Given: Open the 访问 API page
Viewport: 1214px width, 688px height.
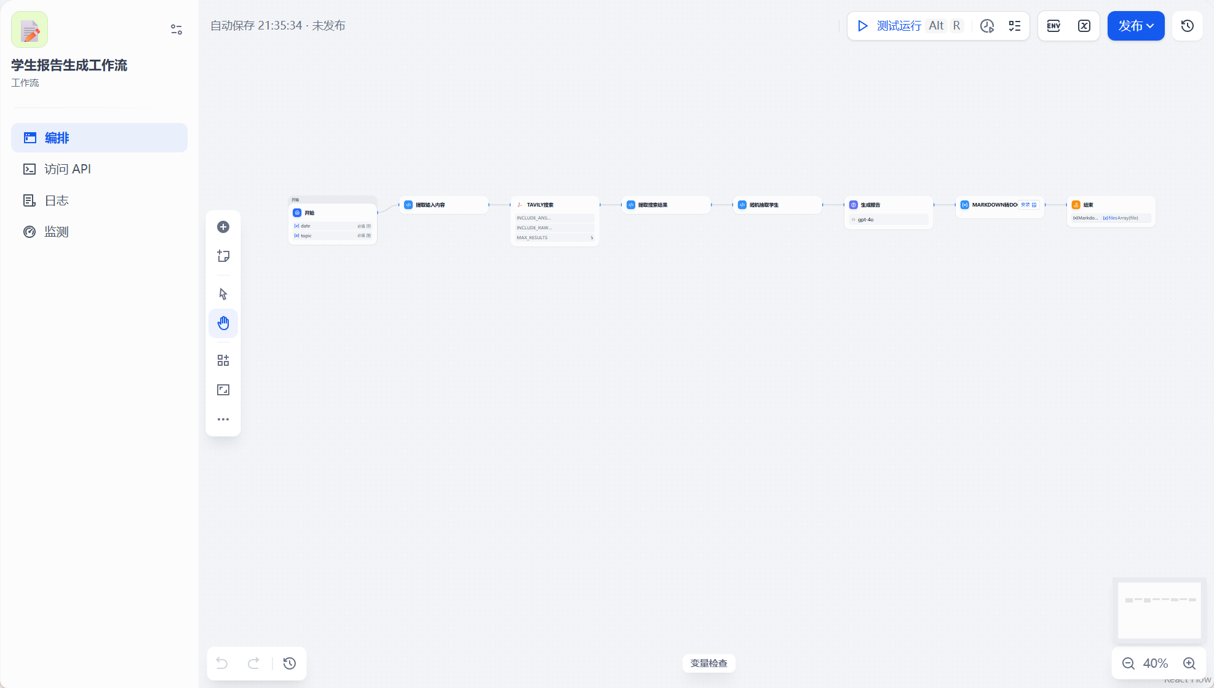Looking at the screenshot, I should point(99,169).
